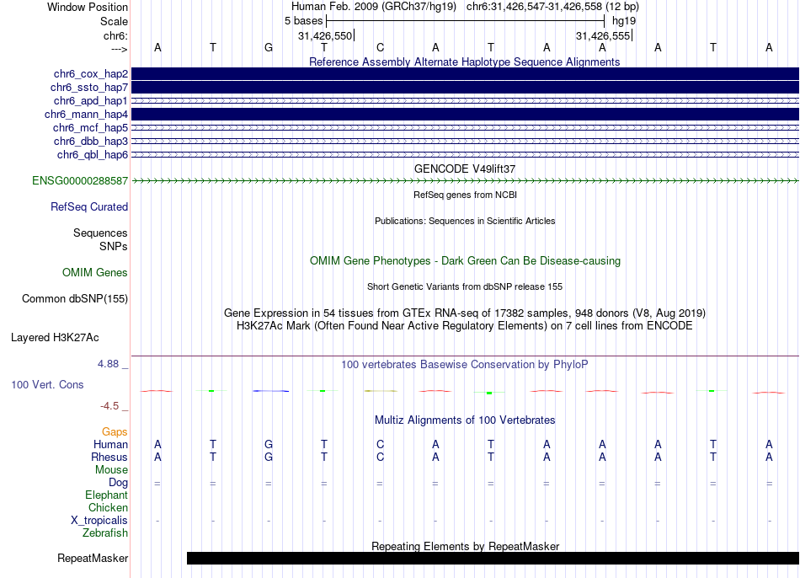This screenshot has width=800, height=578.
Task: Select the chr6_qbl_hap6 track label
Action: [93, 155]
